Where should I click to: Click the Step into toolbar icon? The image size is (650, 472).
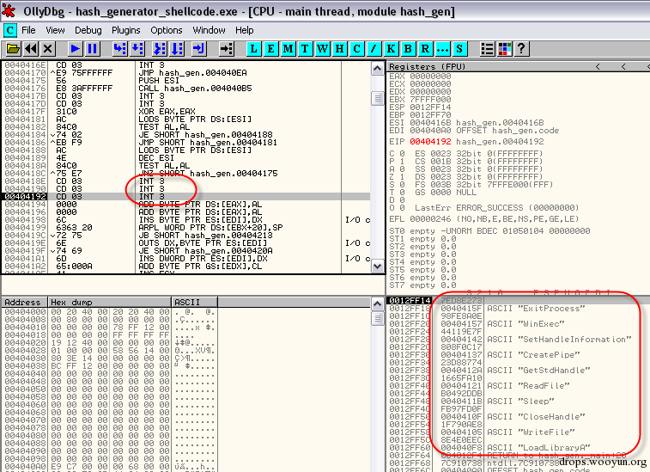tap(119, 49)
